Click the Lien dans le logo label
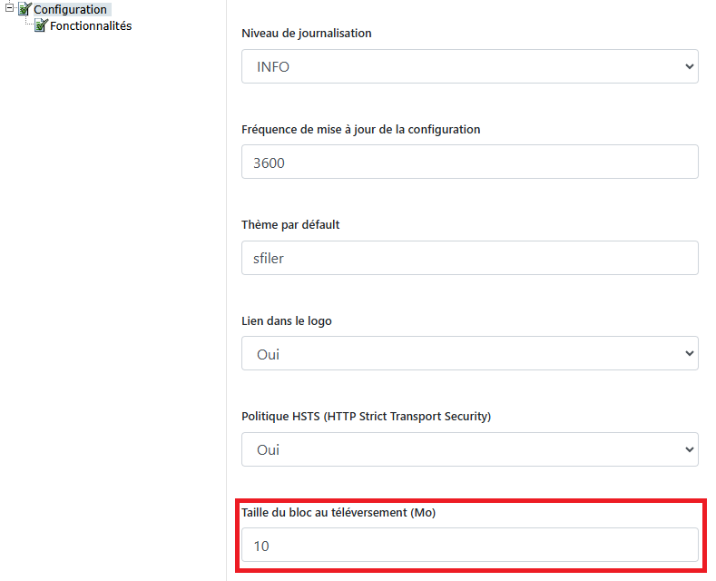716x581 pixels. (x=286, y=321)
